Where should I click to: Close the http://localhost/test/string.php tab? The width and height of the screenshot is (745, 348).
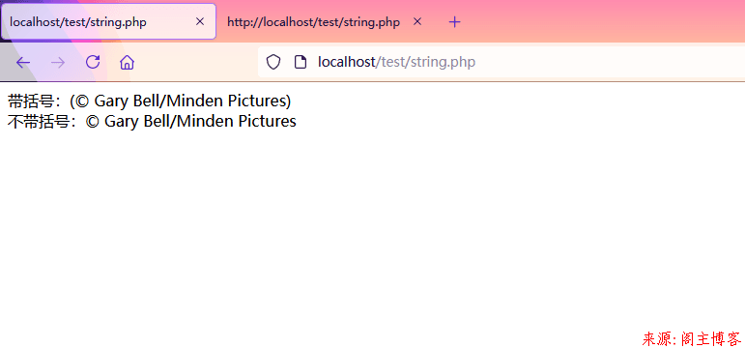tap(417, 21)
